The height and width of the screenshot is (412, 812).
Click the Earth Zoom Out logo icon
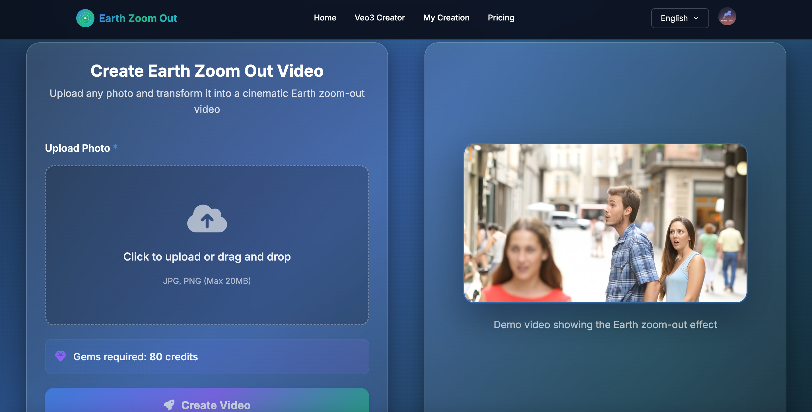tap(85, 18)
